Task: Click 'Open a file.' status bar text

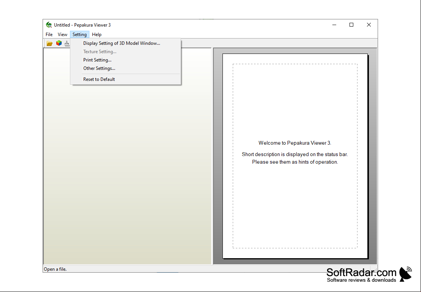Action: coord(55,269)
